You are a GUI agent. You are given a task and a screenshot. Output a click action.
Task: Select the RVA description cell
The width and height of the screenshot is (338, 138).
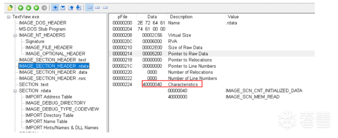coord(173,41)
